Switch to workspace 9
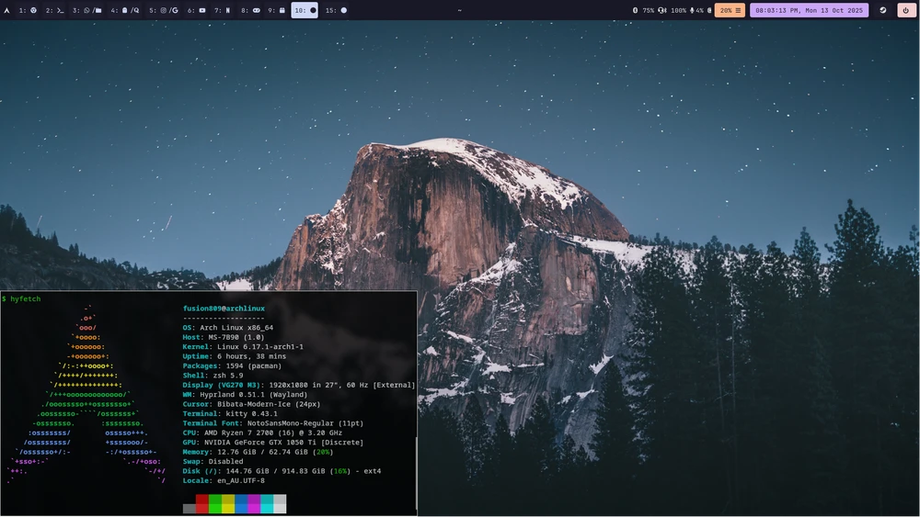The height and width of the screenshot is (517, 920). [x=276, y=10]
